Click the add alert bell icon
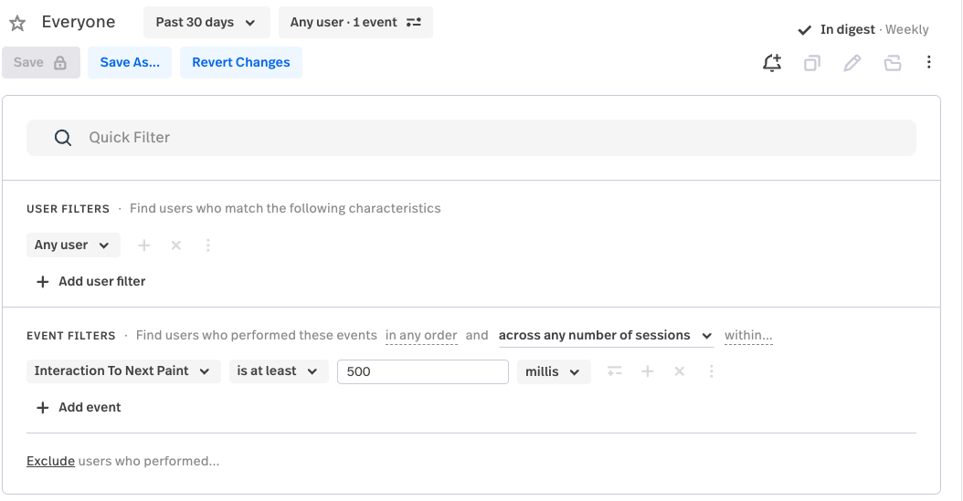The width and height of the screenshot is (963, 501). (772, 63)
